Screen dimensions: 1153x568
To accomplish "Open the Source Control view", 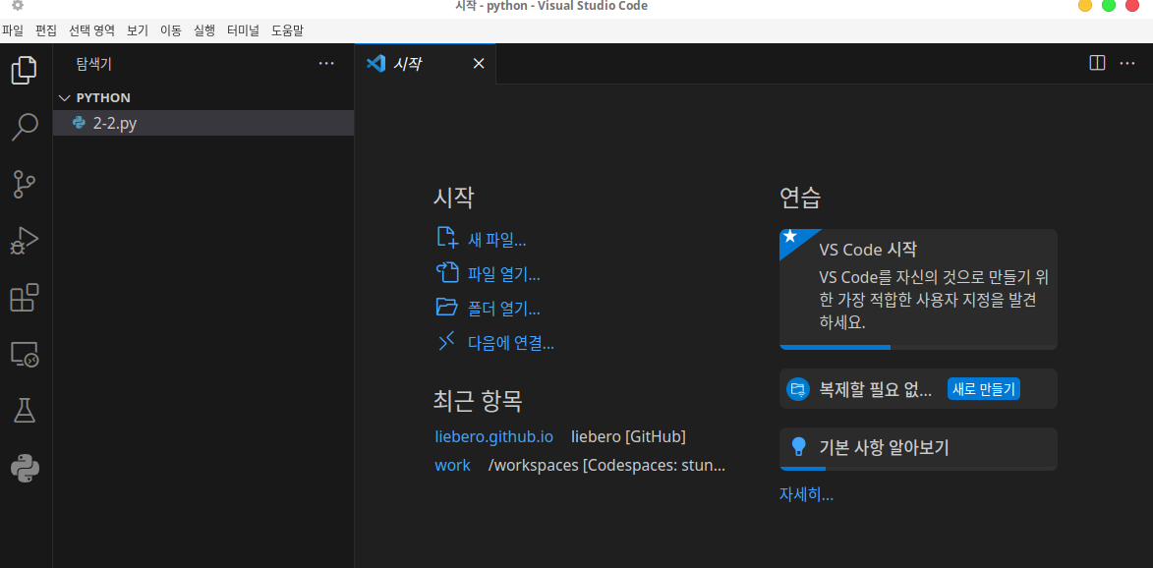I will point(25,185).
